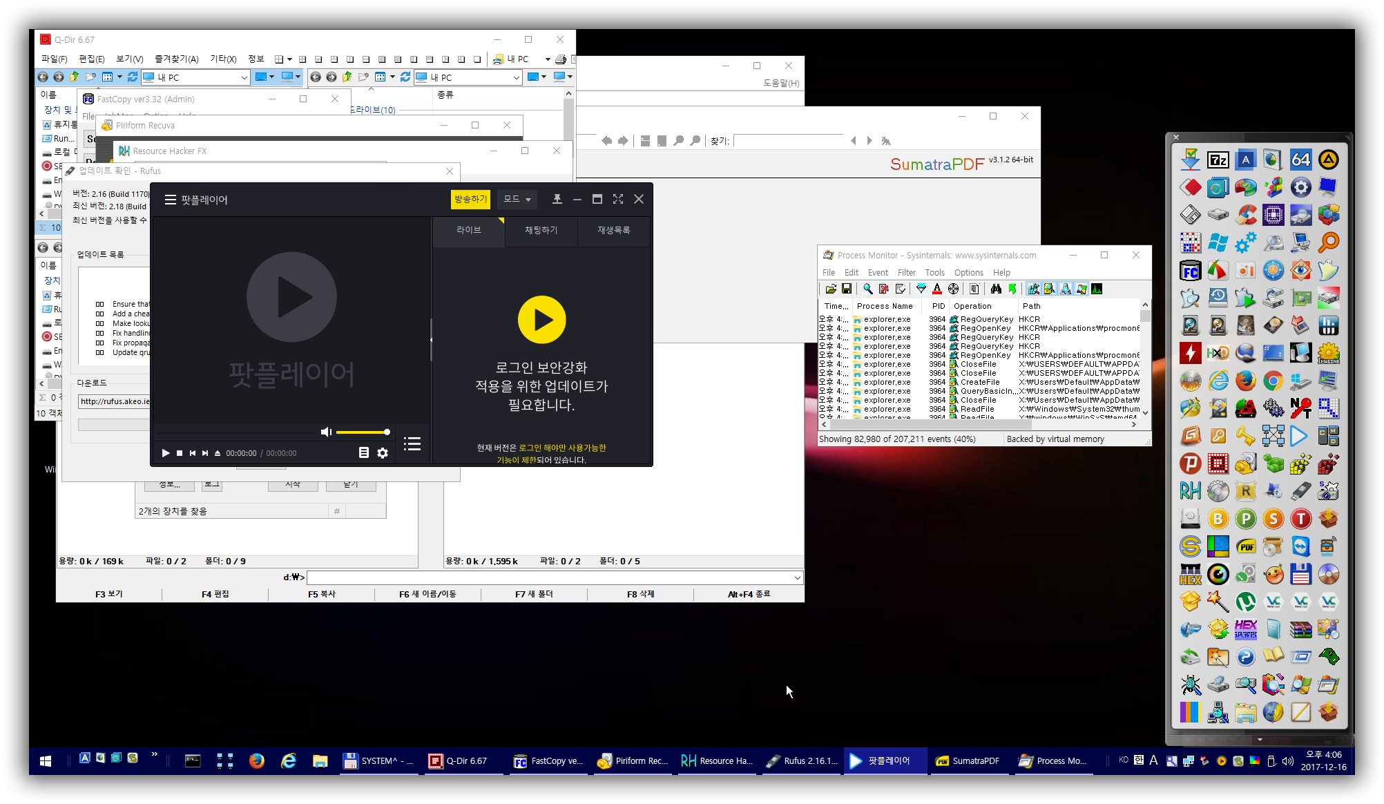Open AIMP icon in the launcher panel

[x=1328, y=160]
